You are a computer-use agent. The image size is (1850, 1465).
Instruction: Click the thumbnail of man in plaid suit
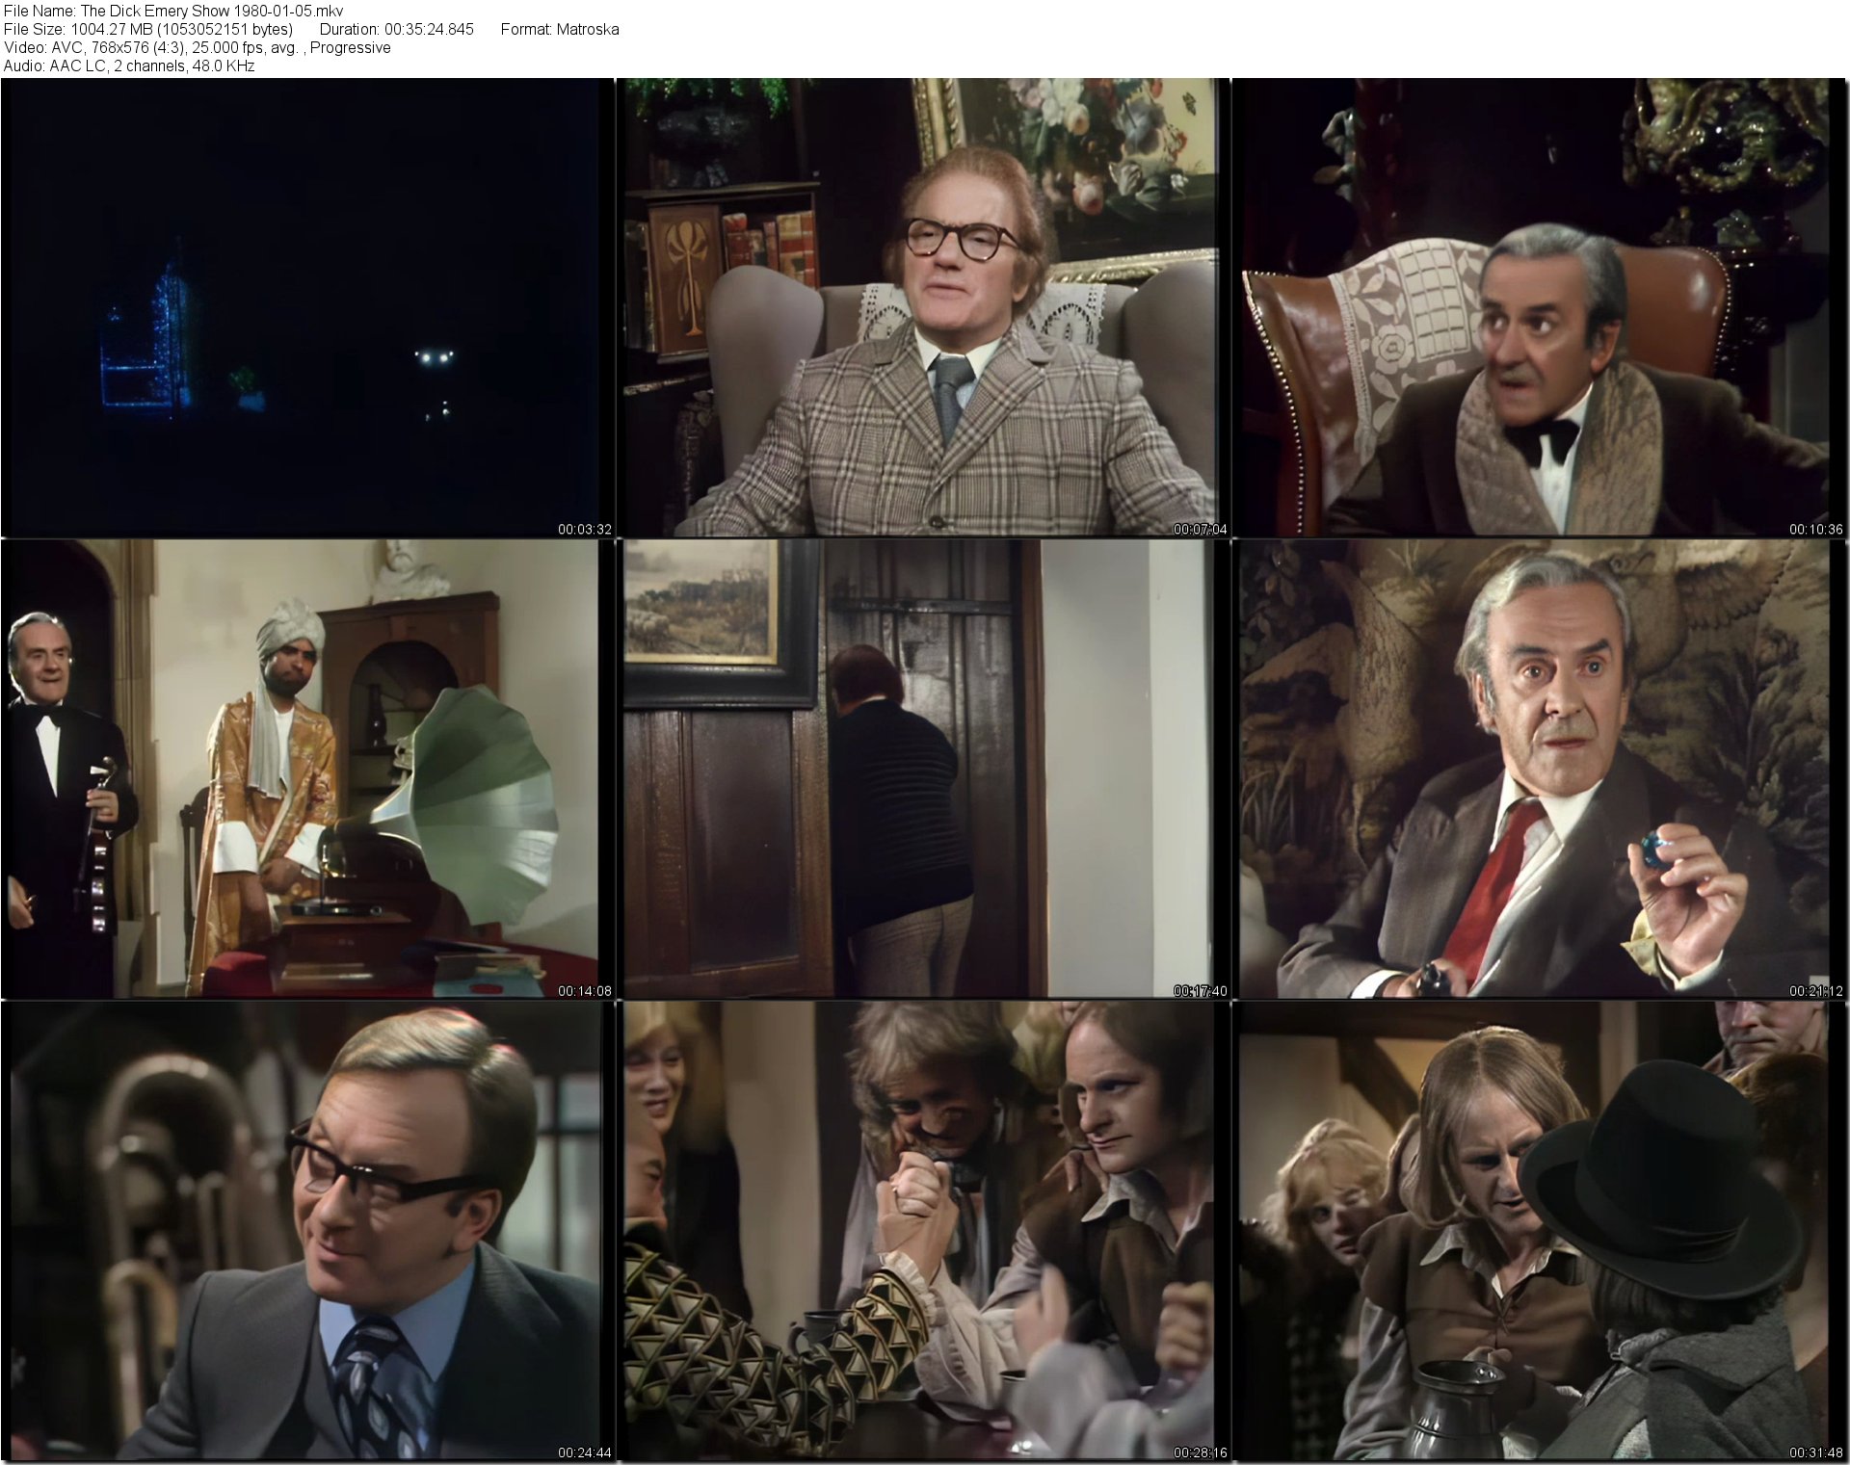click(x=923, y=306)
